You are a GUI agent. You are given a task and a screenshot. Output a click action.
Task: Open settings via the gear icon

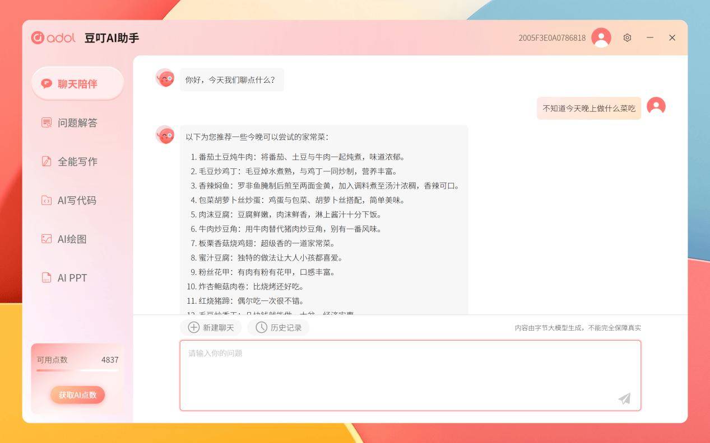(627, 37)
